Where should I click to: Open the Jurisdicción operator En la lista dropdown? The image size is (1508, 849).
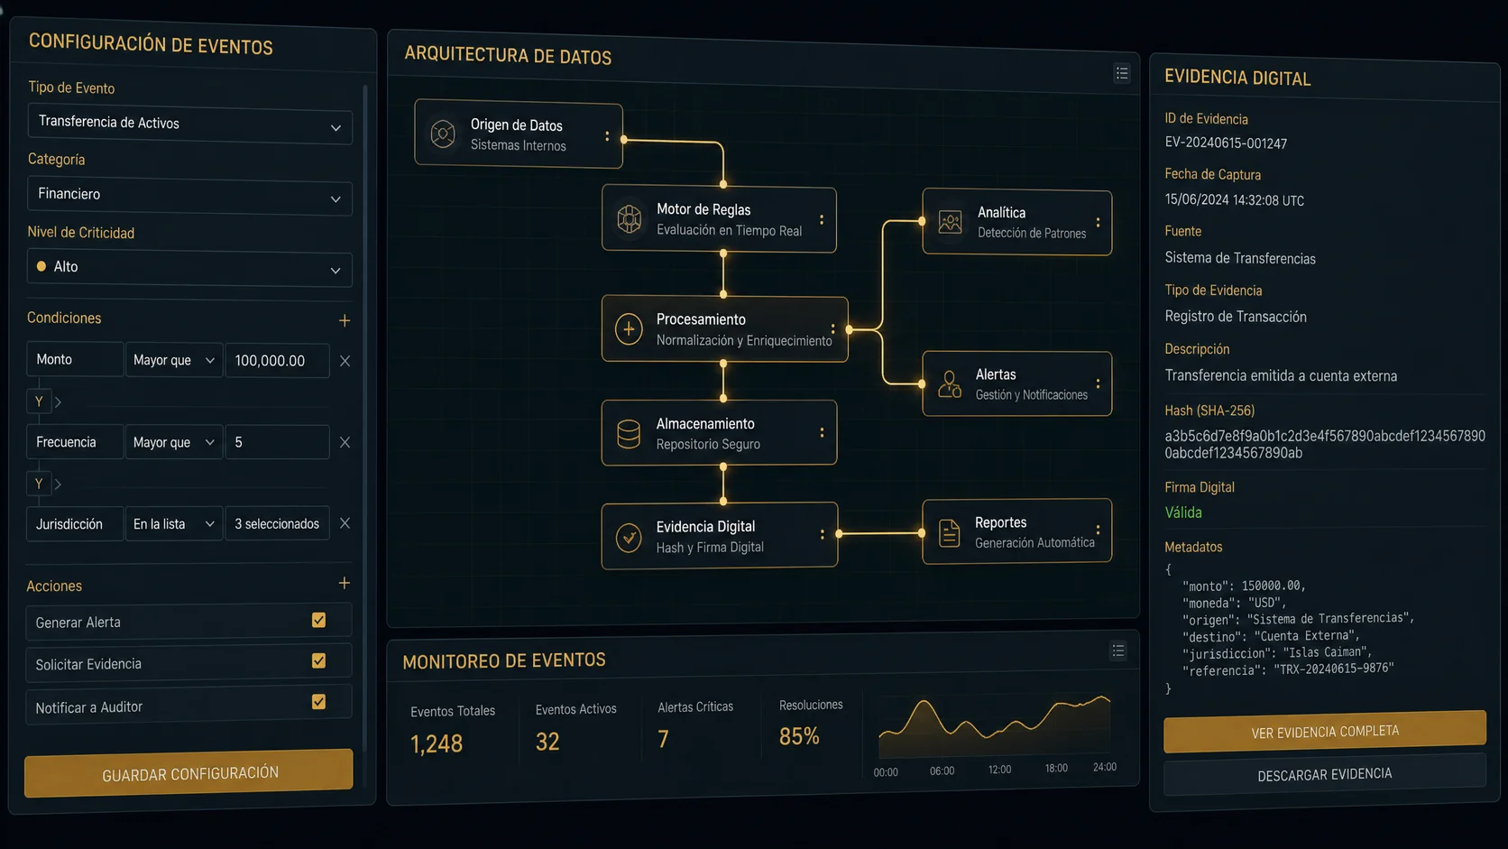(173, 523)
